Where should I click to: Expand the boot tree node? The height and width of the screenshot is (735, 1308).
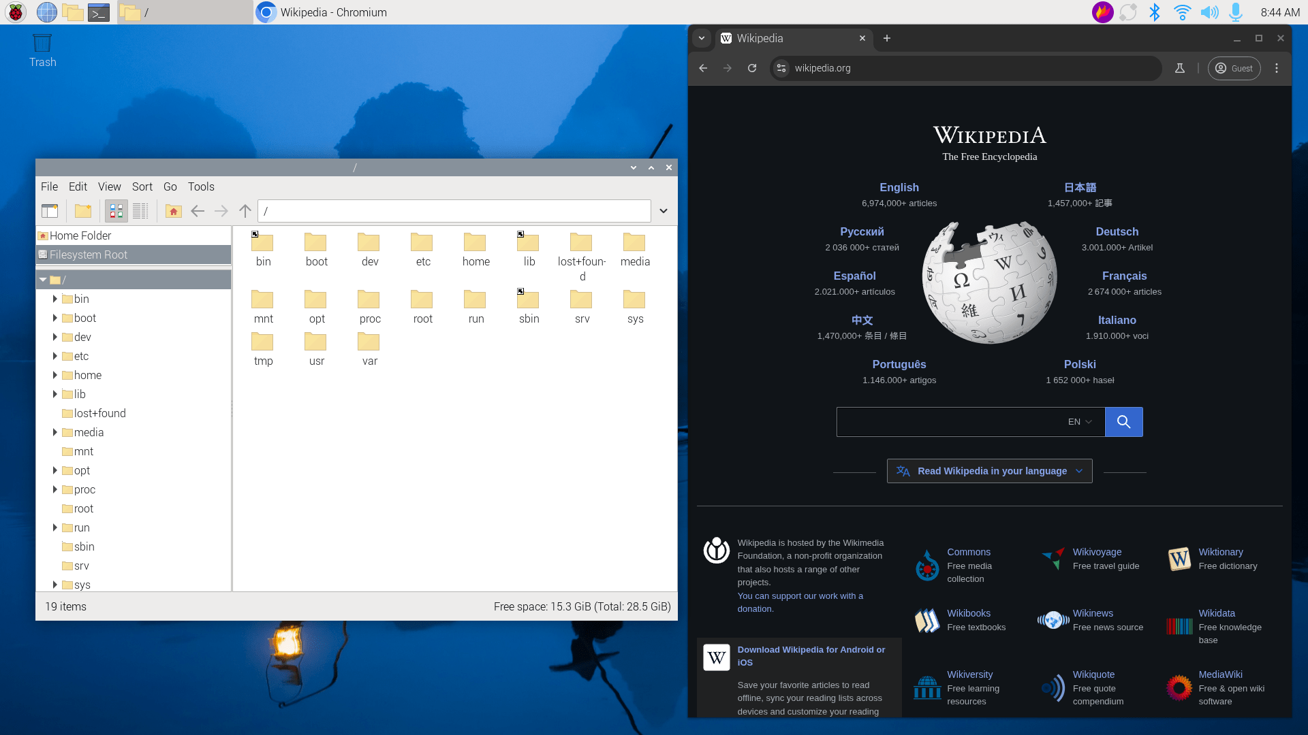(54, 318)
